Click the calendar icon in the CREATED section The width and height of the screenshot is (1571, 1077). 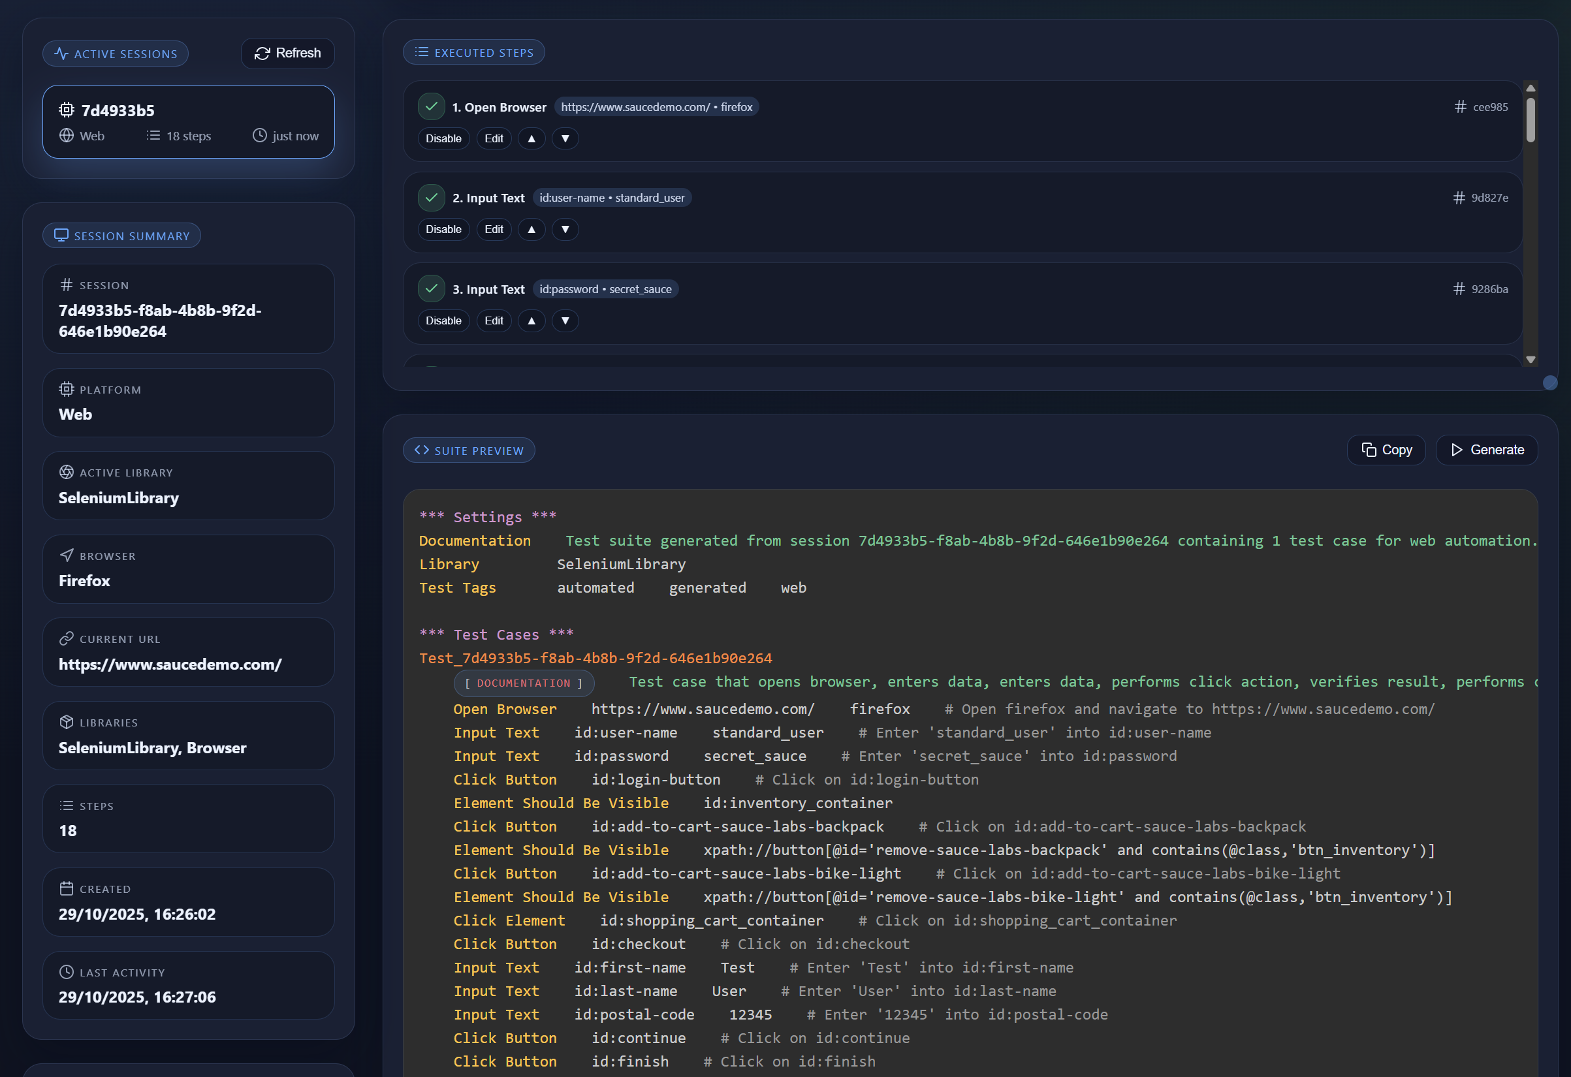tap(67, 888)
